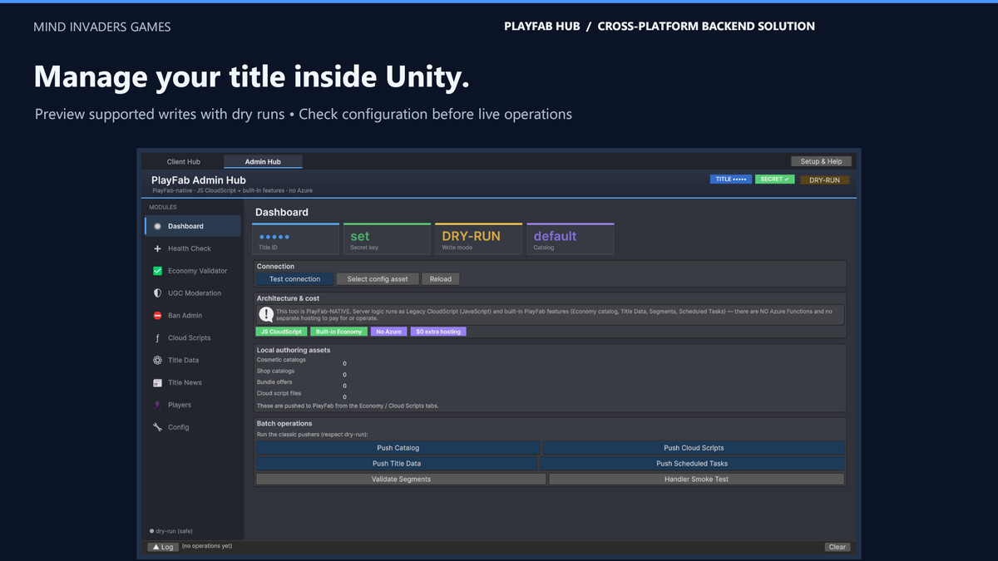Open the Title News module

(193, 383)
